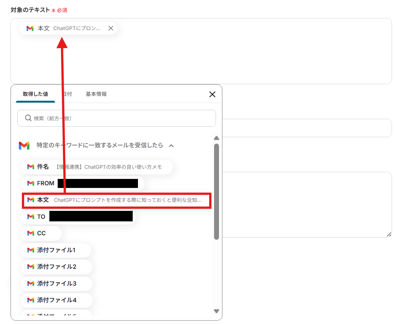Insert 添付ファイル1 value
The image size is (395, 324).
coord(56,250)
